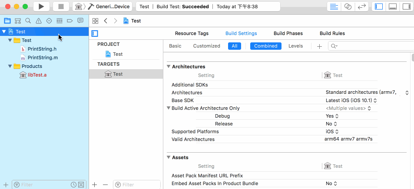Click the Stop button in toolbar
Screen dimensions: 414x189
[x=61, y=6]
